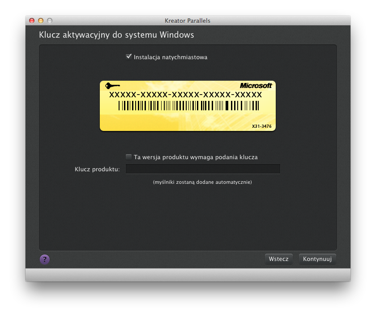Click 'Ta wersja produktu wymaga podania klucza' label
The width and height of the screenshot is (376, 317).
click(196, 157)
